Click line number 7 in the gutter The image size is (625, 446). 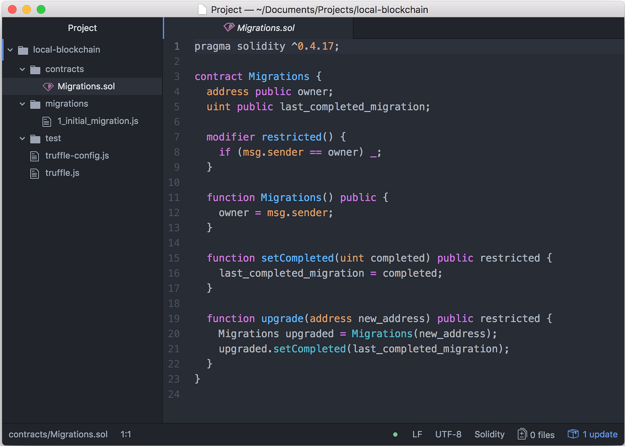[177, 137]
